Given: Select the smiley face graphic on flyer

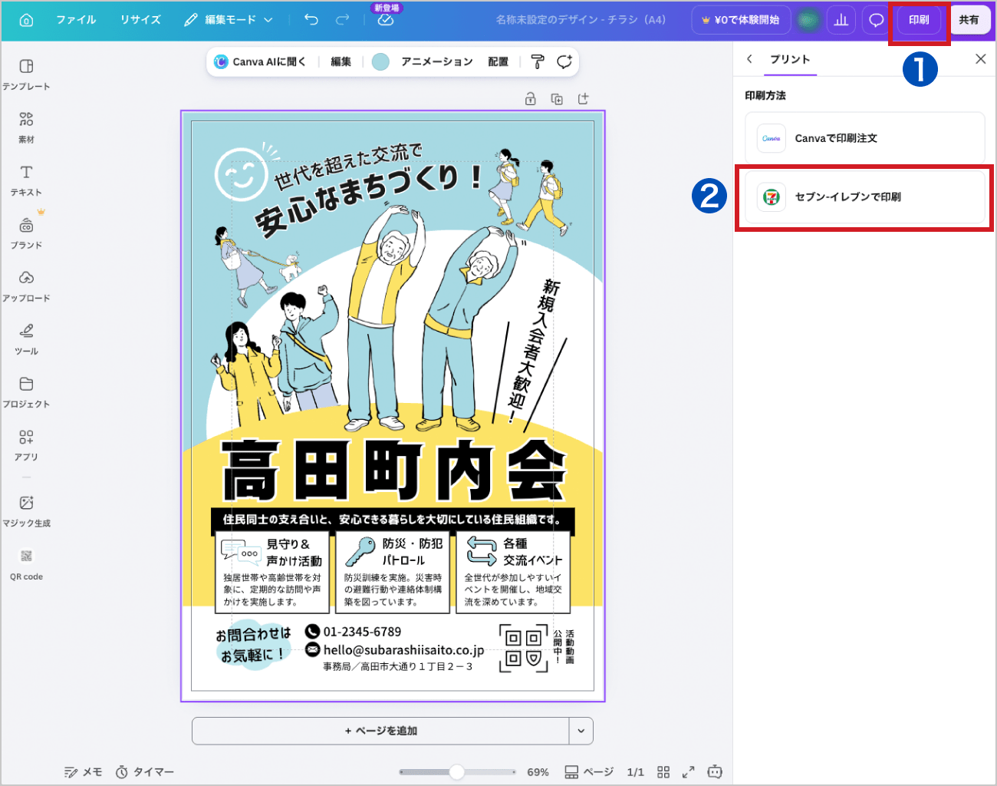Looking at the screenshot, I should pyautogui.click(x=241, y=174).
